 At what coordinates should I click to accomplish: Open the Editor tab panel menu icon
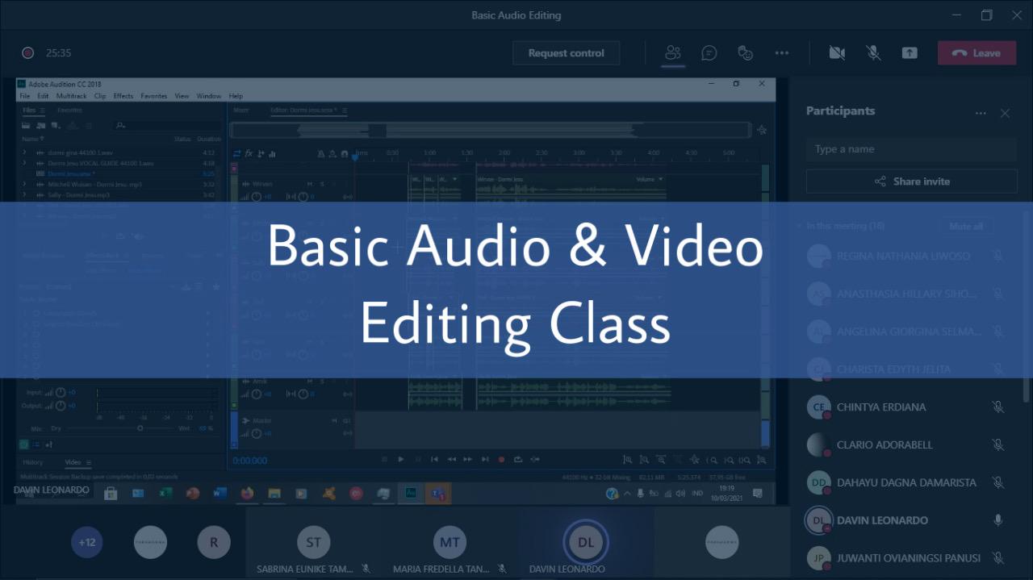(345, 110)
